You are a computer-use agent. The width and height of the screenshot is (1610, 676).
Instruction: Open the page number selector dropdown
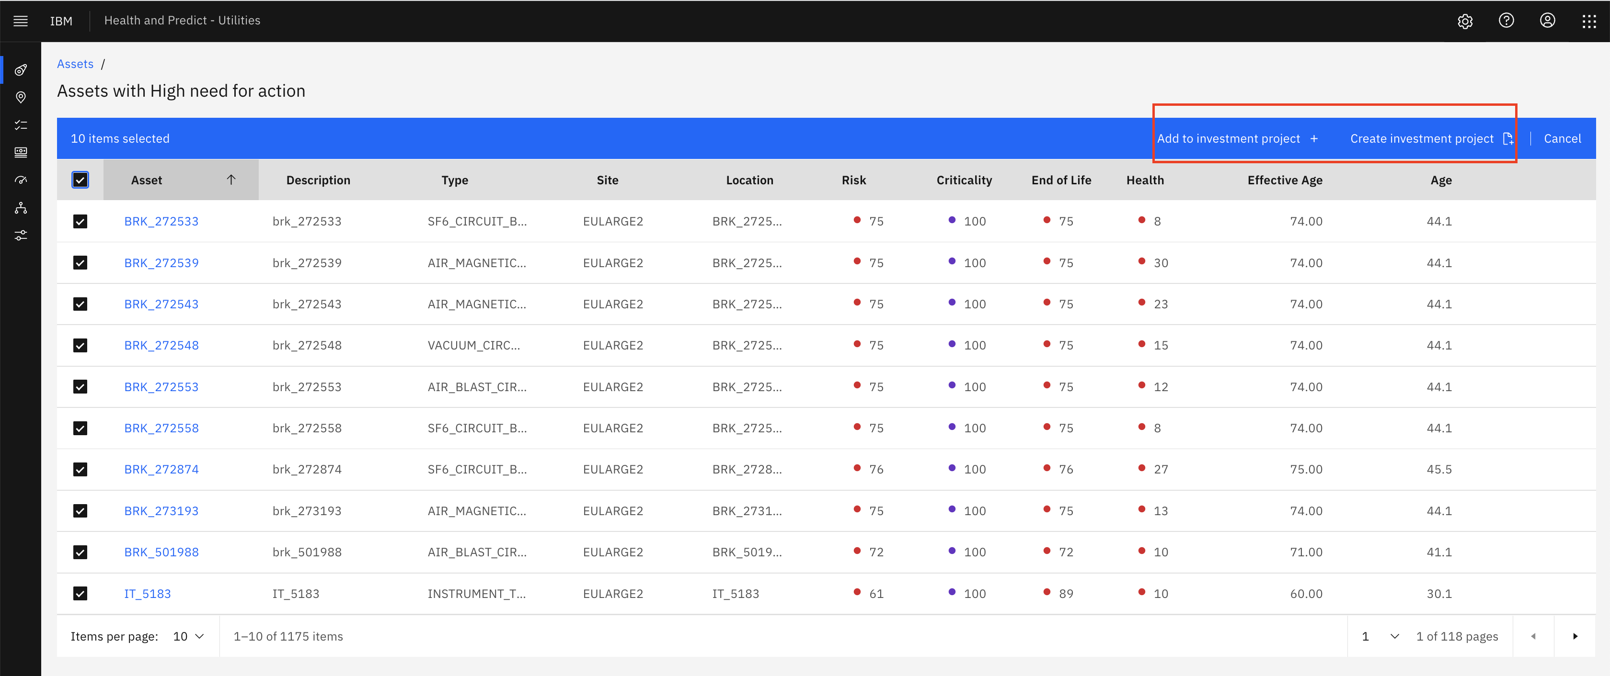pos(1380,636)
